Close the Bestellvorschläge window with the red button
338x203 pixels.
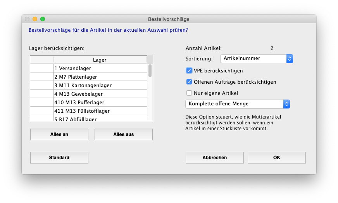click(27, 19)
